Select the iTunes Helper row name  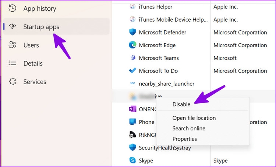(155, 7)
